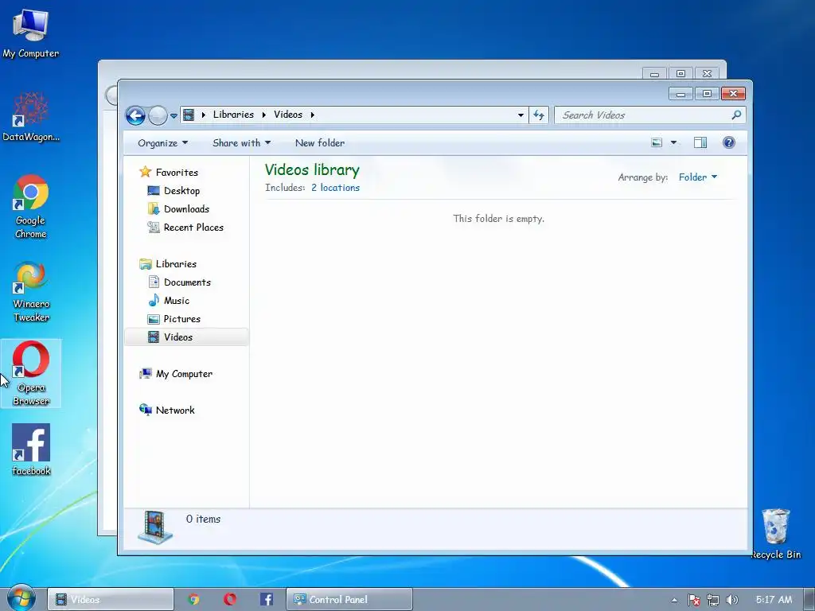The image size is (815, 611).
Task: Click the Videos library details pane icon
Action: click(x=155, y=527)
